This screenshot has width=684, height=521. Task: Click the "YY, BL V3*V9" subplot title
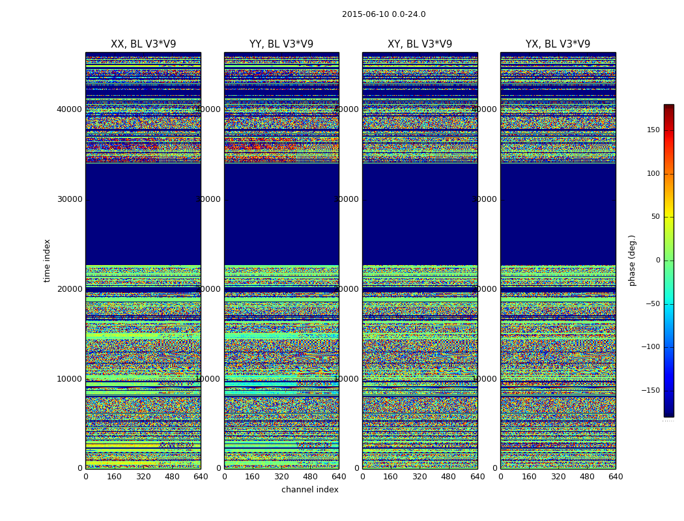click(281, 44)
